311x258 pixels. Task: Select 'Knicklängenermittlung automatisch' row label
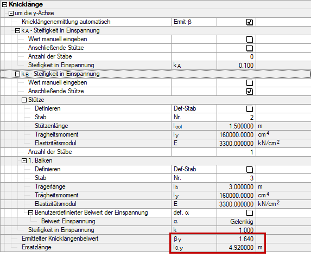[x=66, y=22]
